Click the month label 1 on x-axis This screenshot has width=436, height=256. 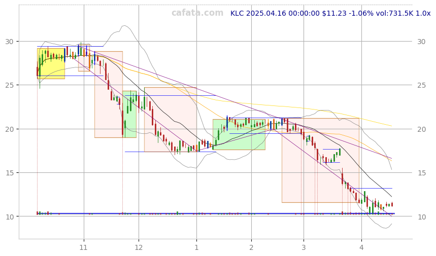coord(196,247)
